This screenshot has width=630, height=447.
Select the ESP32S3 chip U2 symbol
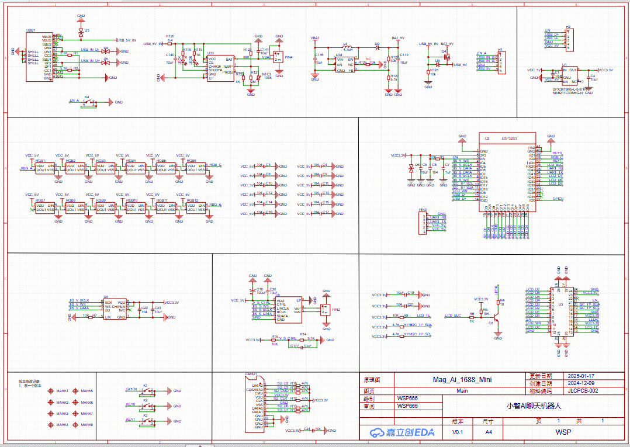507,172
